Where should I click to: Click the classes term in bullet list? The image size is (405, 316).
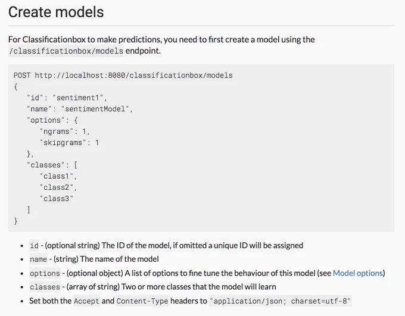[45, 287]
